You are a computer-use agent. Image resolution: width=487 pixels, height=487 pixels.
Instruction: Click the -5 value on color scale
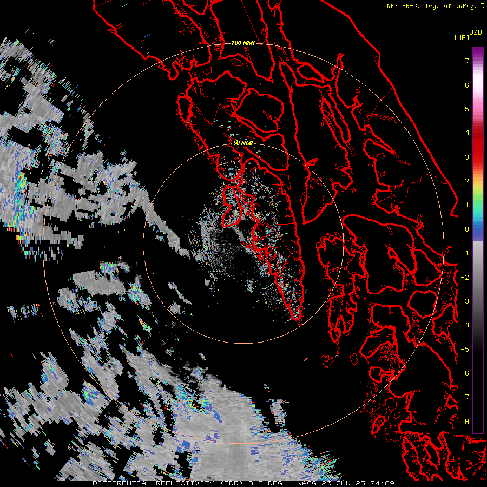point(465,350)
